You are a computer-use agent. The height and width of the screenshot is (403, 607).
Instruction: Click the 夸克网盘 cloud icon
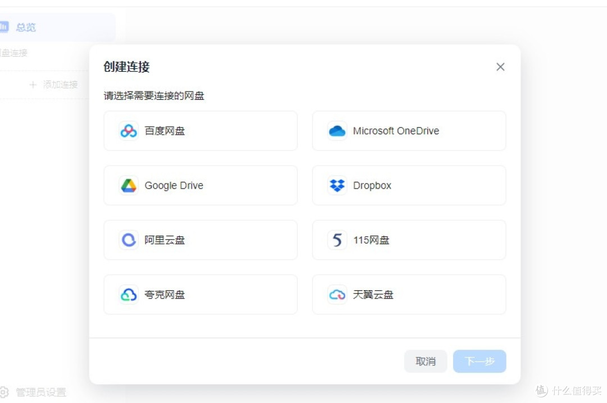[x=129, y=294]
